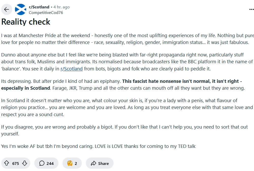The height and width of the screenshot is (171, 254).
Task: Click the "Reality check" post title
Action: coord(26,22)
